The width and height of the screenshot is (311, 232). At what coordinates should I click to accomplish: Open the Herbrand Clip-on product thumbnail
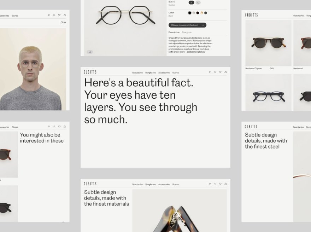(268, 43)
